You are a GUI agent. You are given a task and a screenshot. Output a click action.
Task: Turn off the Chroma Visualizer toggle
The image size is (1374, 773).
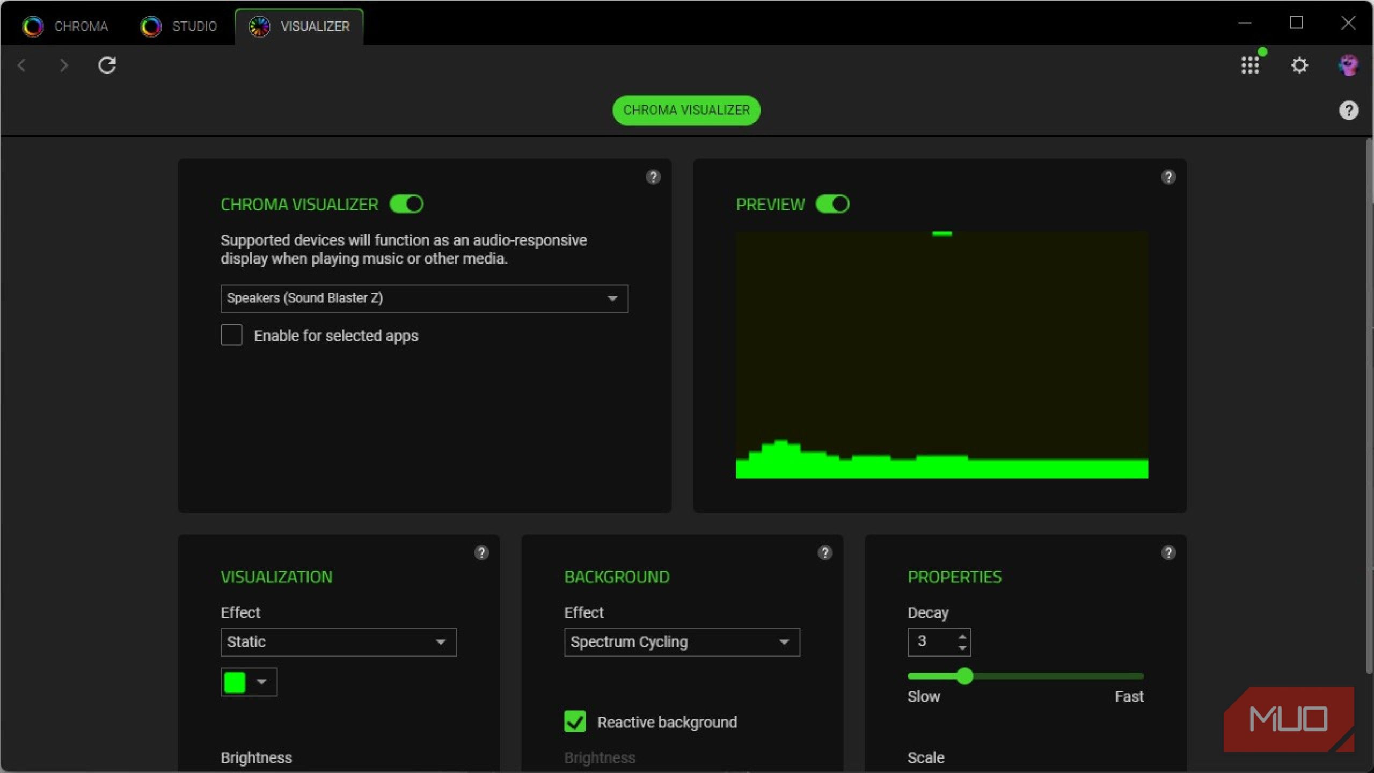point(406,204)
